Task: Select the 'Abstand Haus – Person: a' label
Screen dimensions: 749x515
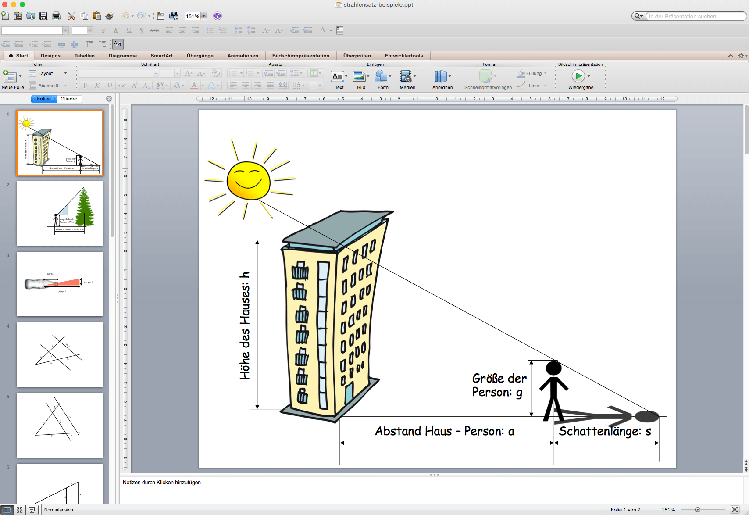Action: click(x=445, y=431)
